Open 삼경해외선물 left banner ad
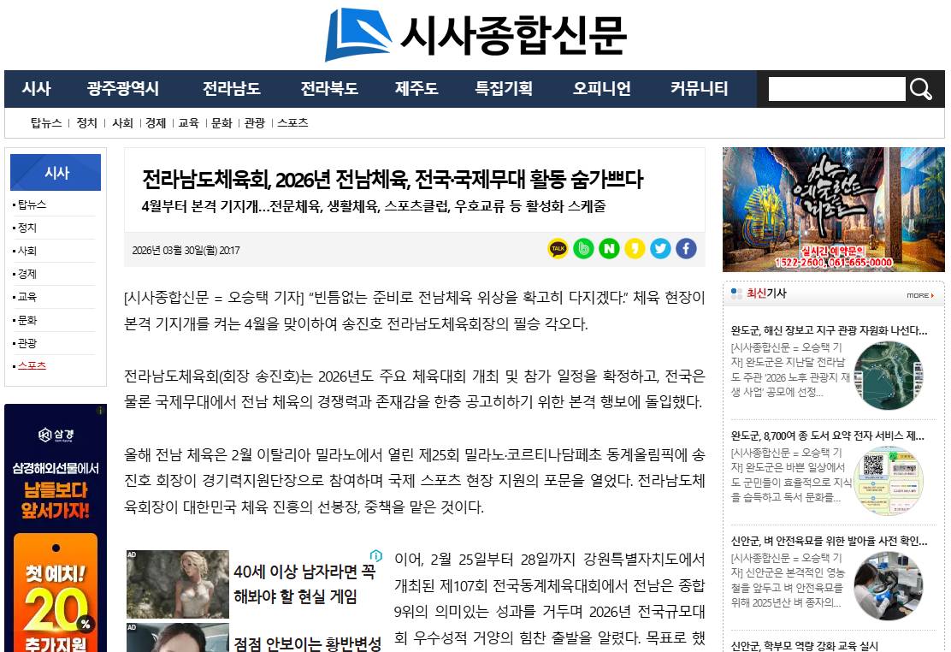The height and width of the screenshot is (652, 951). click(56, 528)
